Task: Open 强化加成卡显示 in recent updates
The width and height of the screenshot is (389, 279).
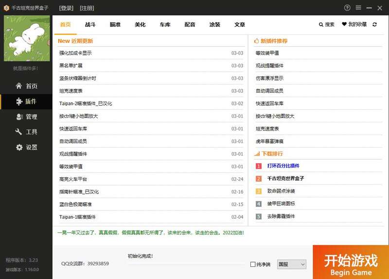Action: pyautogui.click(x=75, y=53)
